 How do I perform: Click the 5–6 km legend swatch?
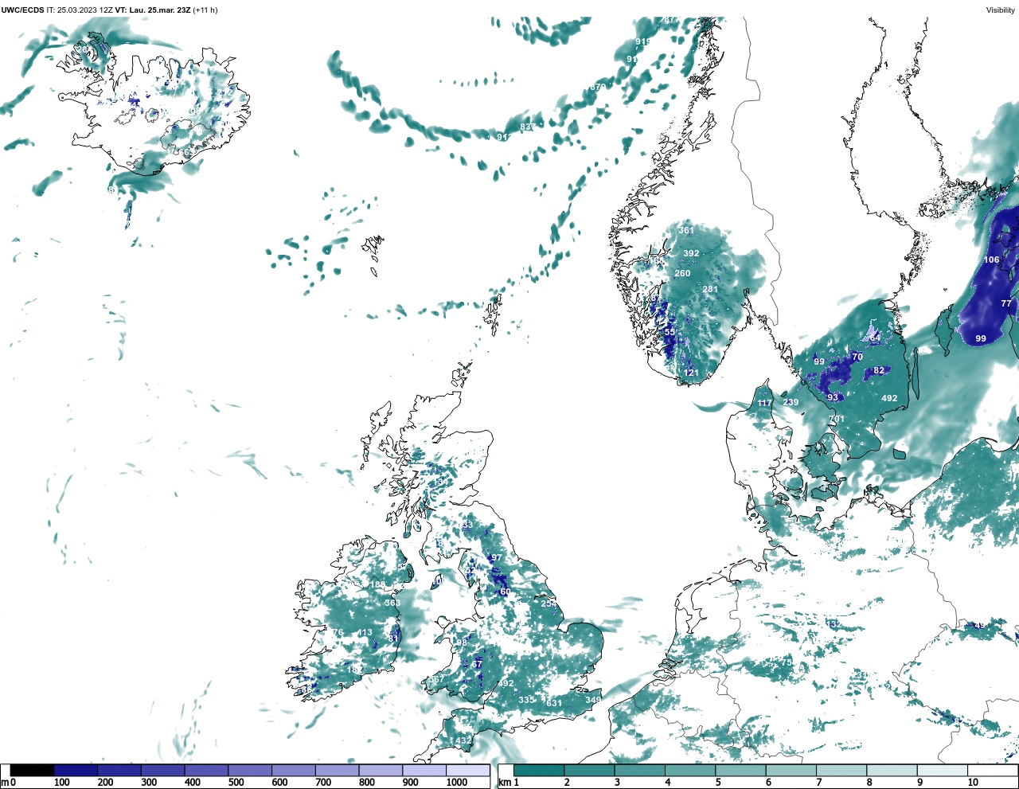point(740,771)
